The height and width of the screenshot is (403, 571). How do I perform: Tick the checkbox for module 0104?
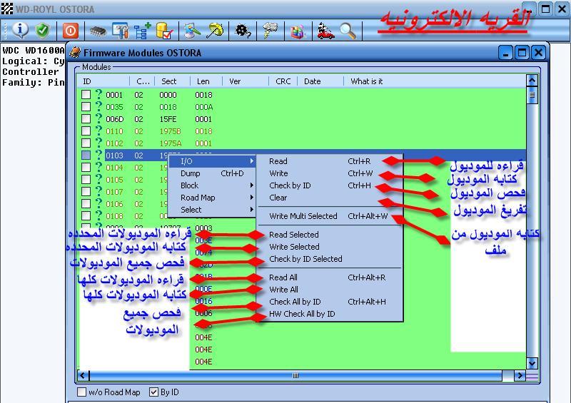[86, 168]
